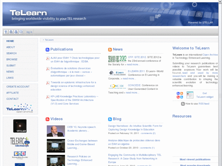This screenshot has height=166, width=222.
Task: Open the Publications section heading
Action: point(62,49)
